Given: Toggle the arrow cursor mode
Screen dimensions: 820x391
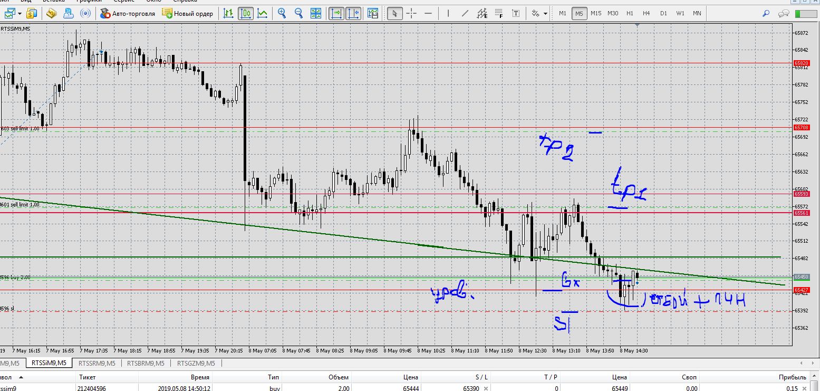Looking at the screenshot, I should (x=394, y=13).
